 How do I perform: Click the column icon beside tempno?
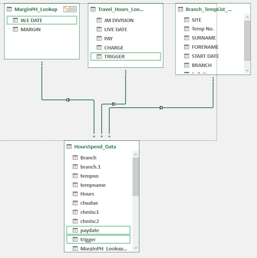[75, 176]
